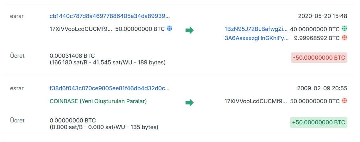This screenshot has width=360, height=142.
Task: Click the red globe next to 9.99968592 BTC
Action: point(344,38)
